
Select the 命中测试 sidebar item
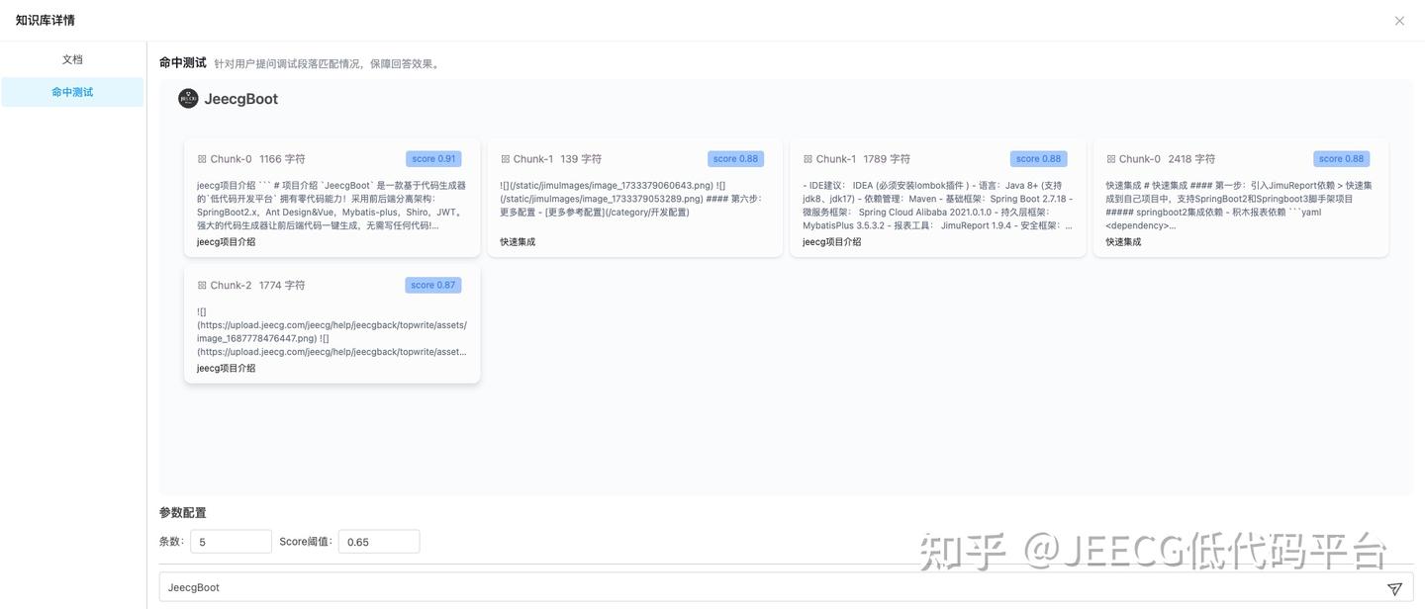(72, 92)
